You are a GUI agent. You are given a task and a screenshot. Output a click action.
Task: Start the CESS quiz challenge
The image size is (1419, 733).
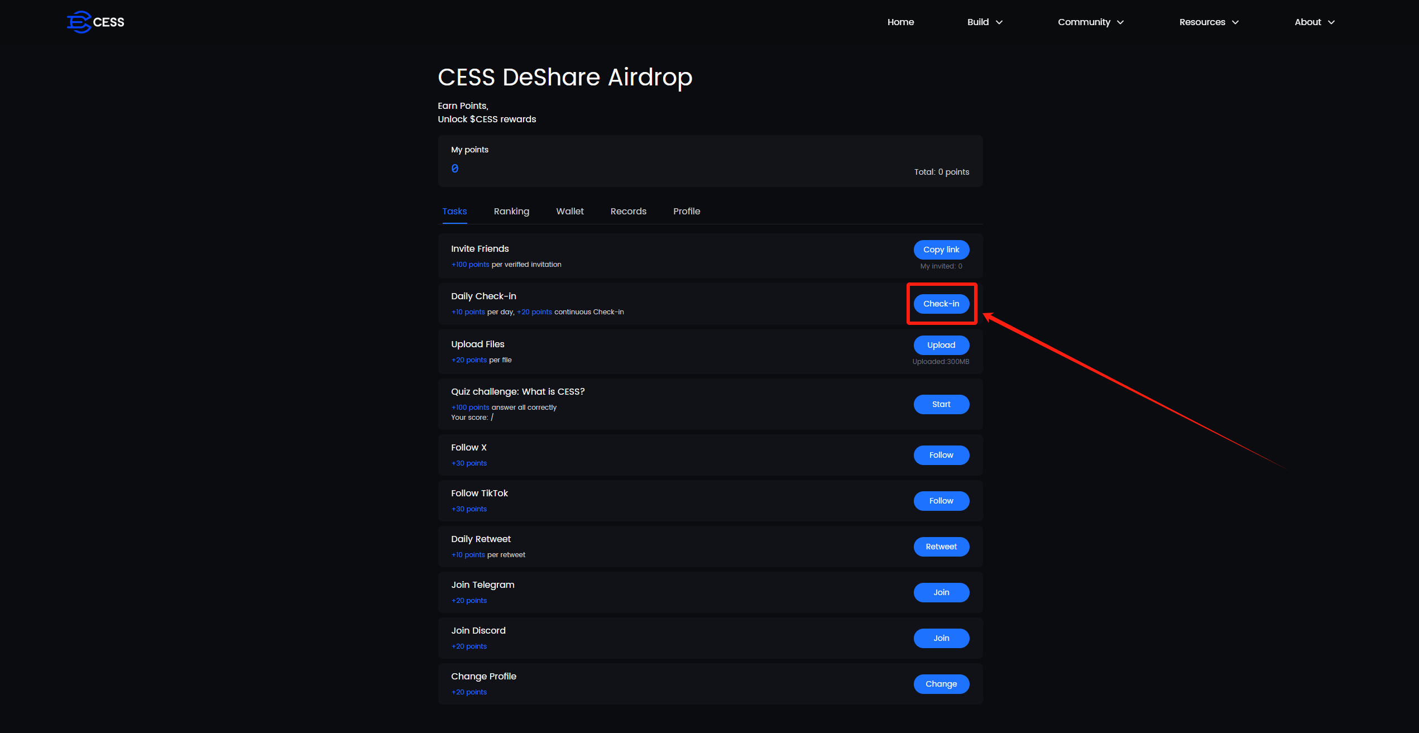(x=941, y=404)
